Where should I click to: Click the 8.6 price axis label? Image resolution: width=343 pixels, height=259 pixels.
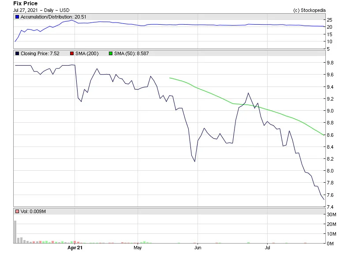tap(330, 135)
